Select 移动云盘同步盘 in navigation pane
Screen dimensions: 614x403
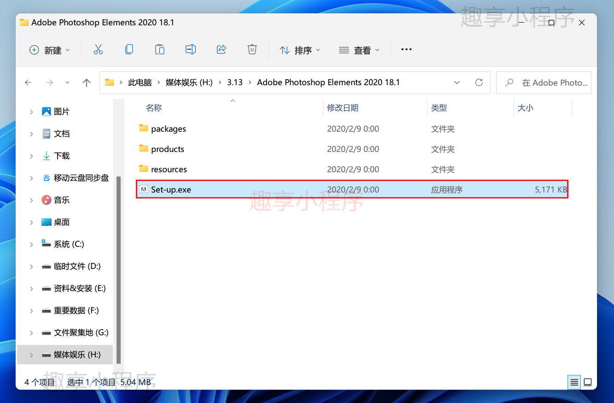tap(81, 178)
